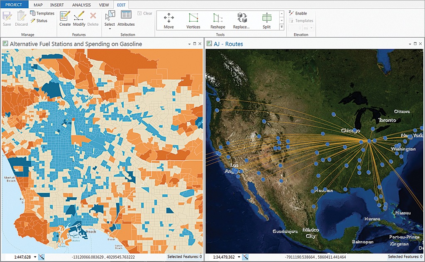
Task: Switch to the MAP ribbon tab
Action: 38,5
